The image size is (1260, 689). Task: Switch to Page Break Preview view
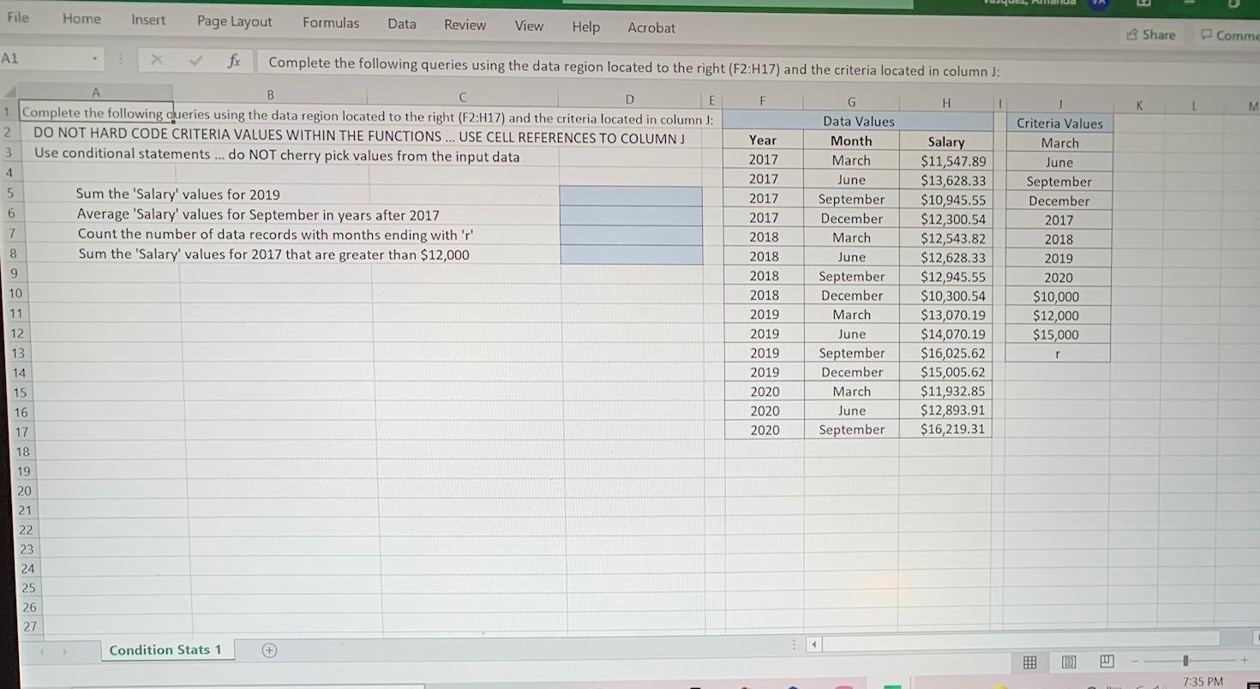pyautogui.click(x=1107, y=662)
